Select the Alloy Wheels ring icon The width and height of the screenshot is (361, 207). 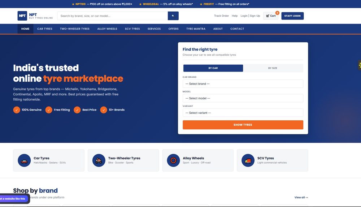pyautogui.click(x=173, y=160)
